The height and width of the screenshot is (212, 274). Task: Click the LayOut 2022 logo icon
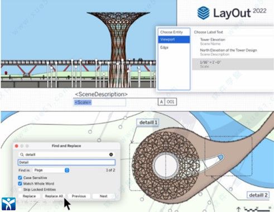[204, 13]
